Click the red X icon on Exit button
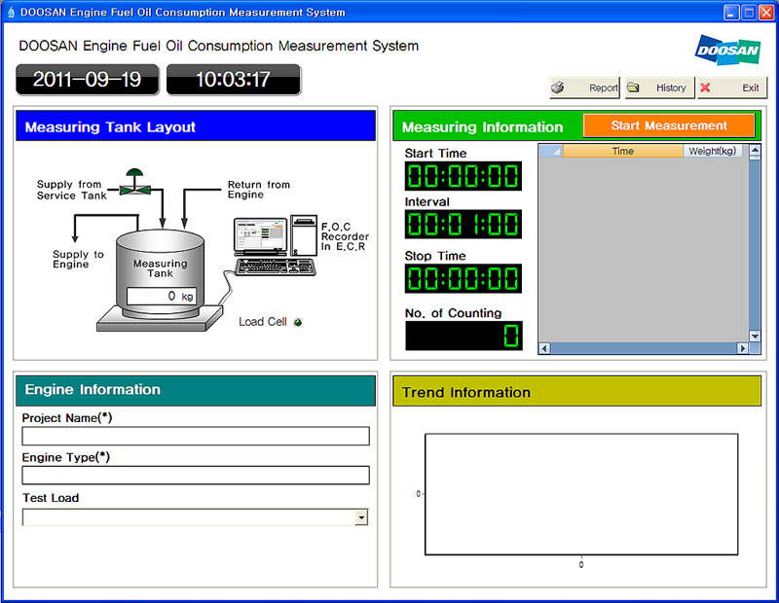This screenshot has height=603, width=779. click(705, 88)
